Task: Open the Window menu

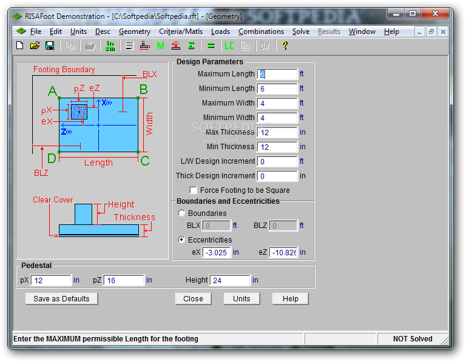Action: (x=362, y=32)
